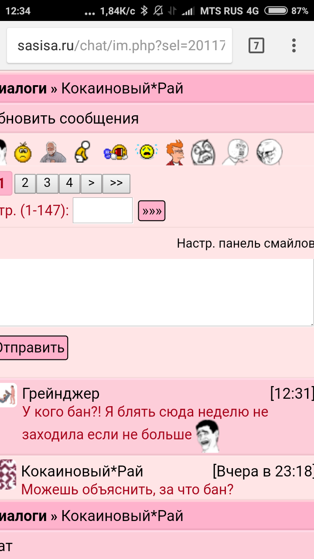Focus the message text area
The image size is (314, 559).
point(156,292)
